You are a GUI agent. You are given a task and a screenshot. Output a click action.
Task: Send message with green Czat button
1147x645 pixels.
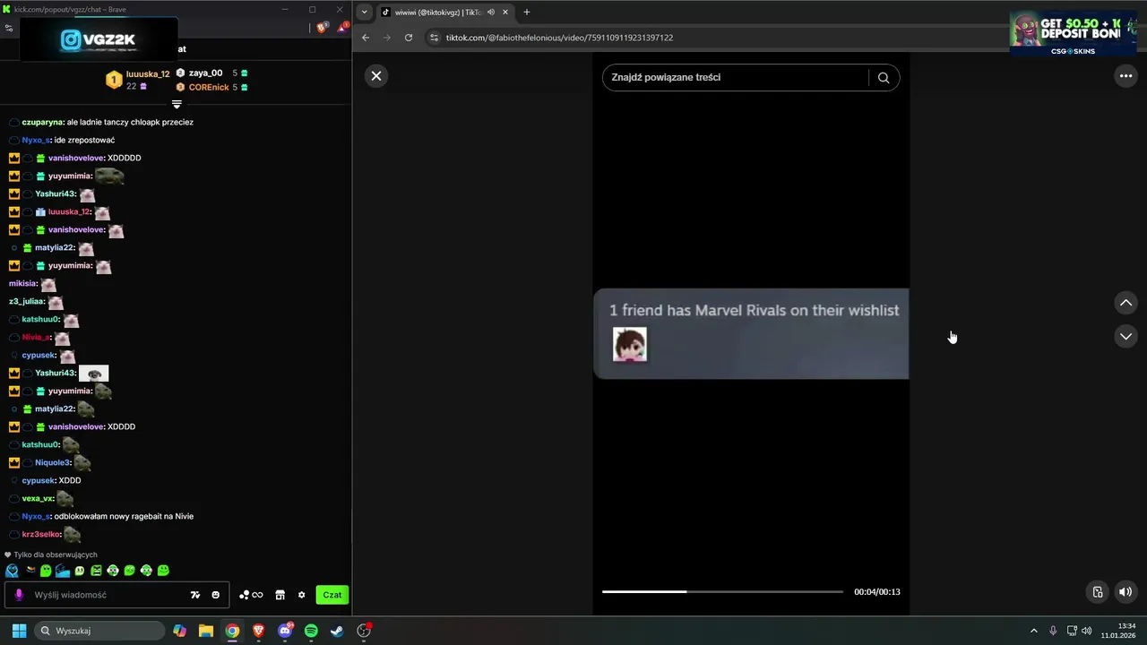tap(332, 595)
